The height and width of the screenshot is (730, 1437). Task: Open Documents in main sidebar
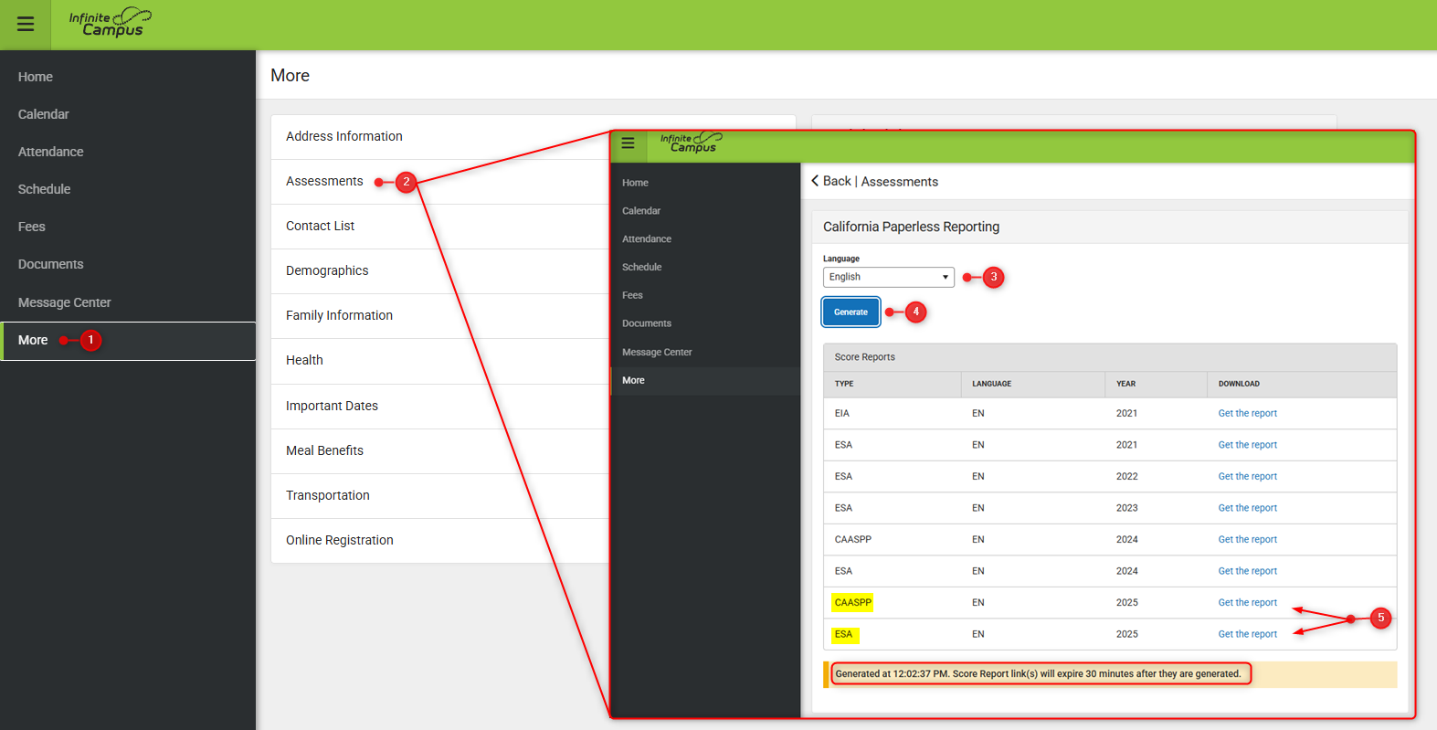[x=51, y=264]
